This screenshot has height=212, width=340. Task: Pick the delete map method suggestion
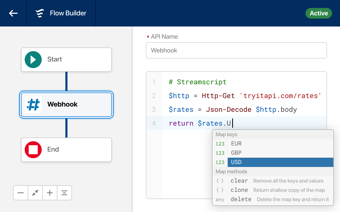click(273, 199)
